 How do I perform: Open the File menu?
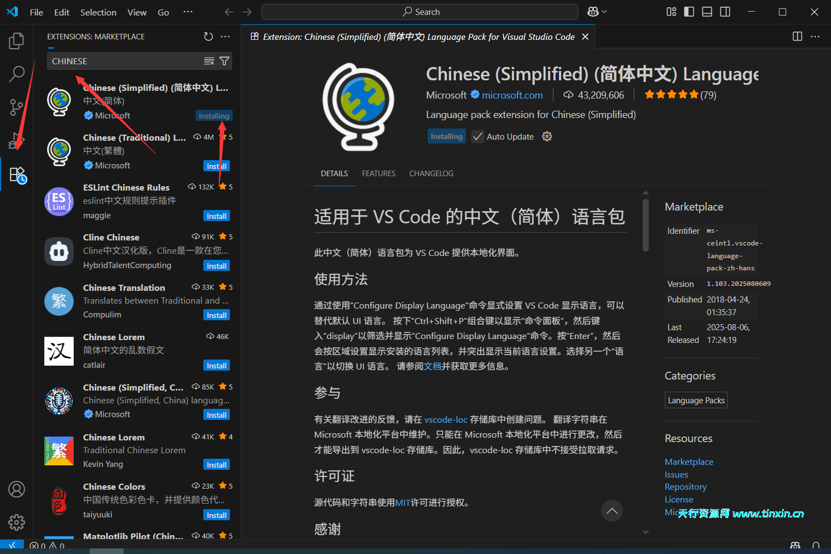37,12
